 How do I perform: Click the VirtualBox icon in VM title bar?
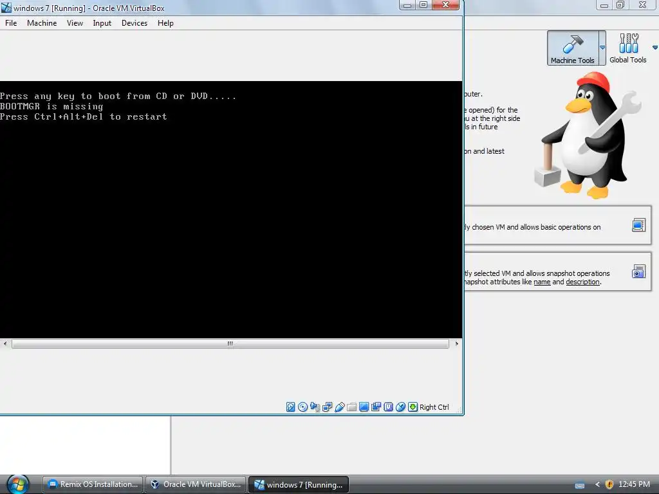[6, 8]
